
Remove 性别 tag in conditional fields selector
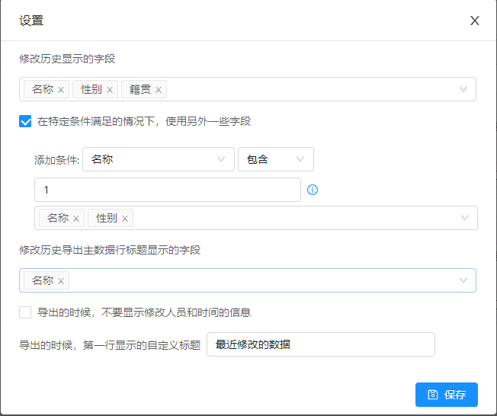point(125,219)
